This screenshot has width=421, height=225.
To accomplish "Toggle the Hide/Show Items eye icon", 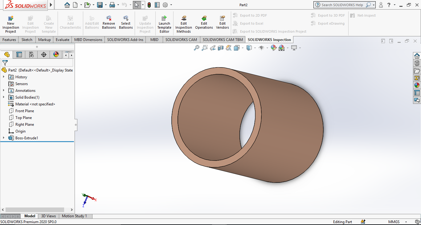I will tap(261, 48).
